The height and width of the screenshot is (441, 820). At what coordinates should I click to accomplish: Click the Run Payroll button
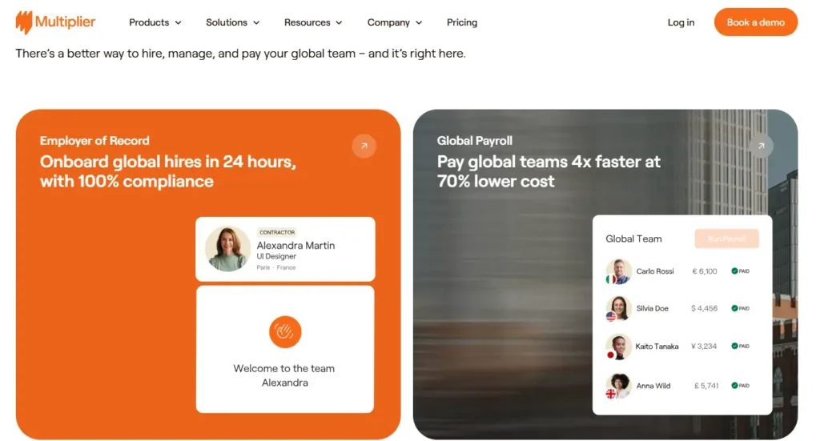click(x=726, y=239)
